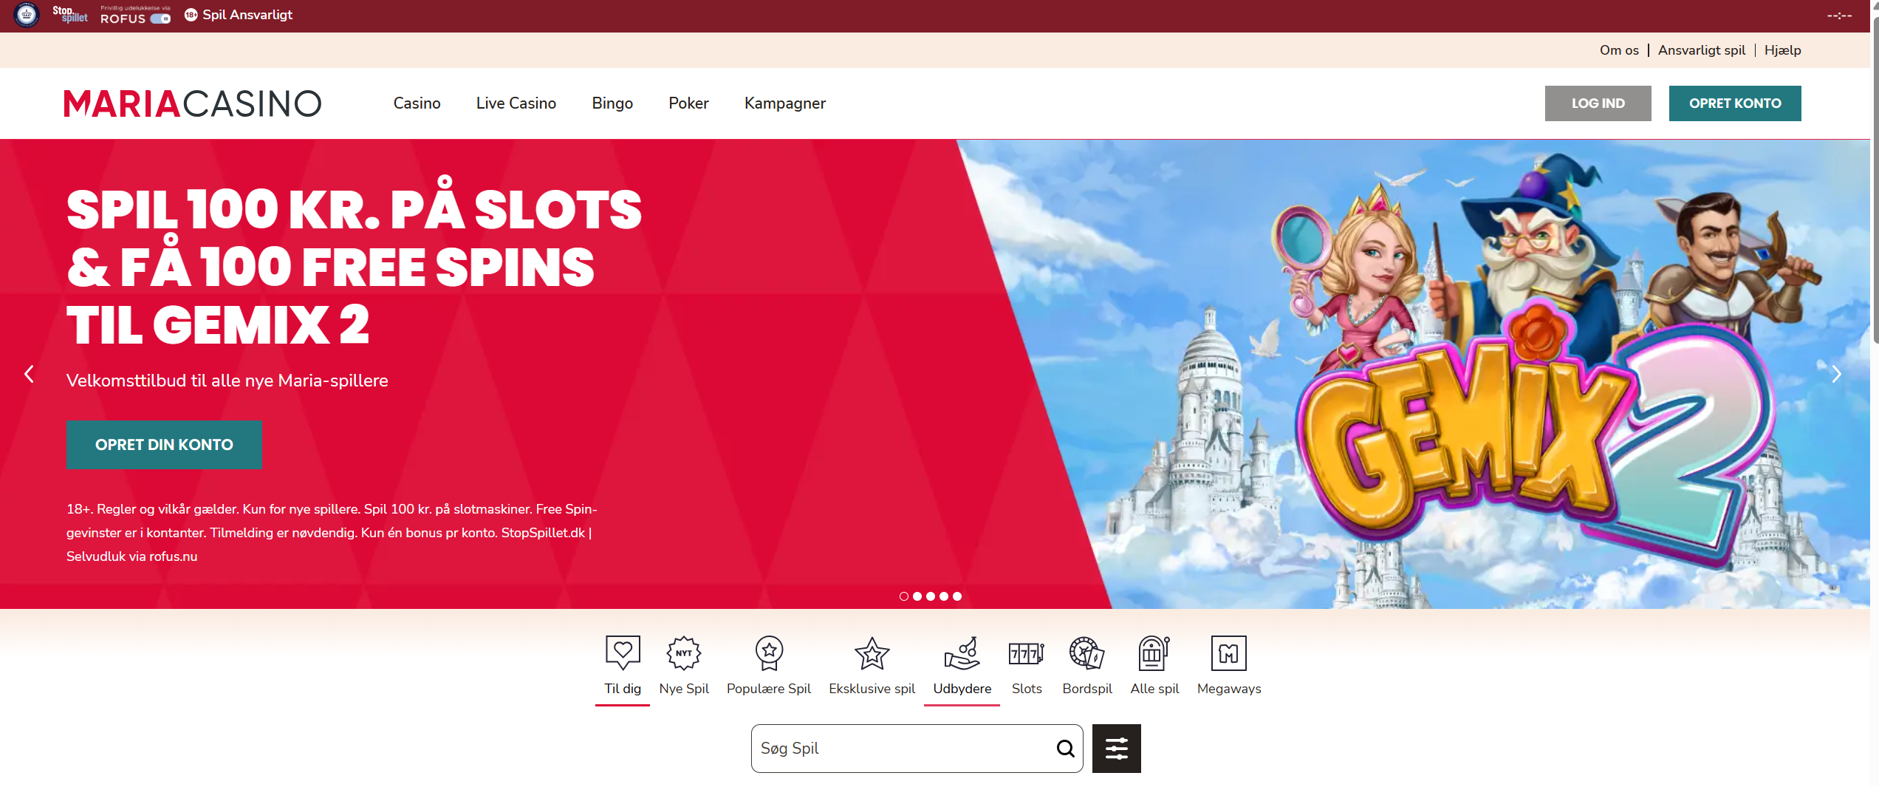Select the Megaways M icon
The image size is (1879, 787).
point(1229,653)
